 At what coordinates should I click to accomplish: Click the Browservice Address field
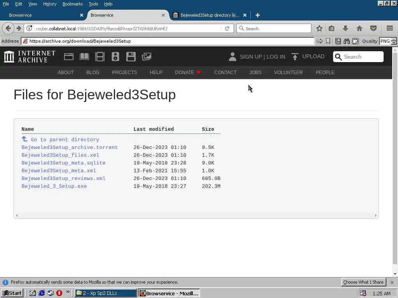(168, 41)
